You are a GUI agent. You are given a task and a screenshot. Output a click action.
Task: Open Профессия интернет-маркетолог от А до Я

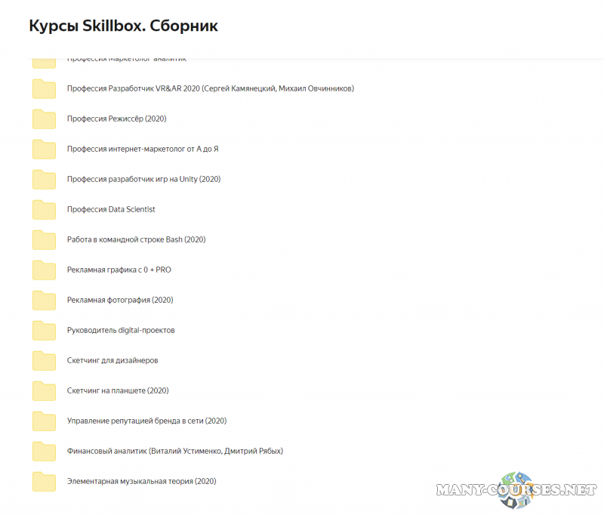click(143, 149)
